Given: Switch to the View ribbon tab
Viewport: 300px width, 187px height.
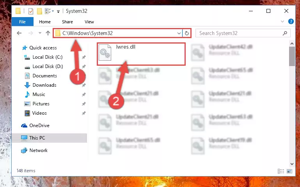Looking at the screenshot, I should (89, 22).
